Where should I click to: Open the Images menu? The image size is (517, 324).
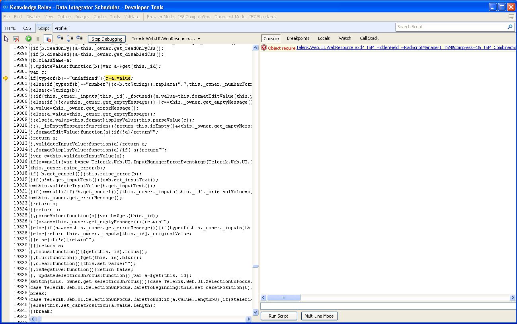82,17
